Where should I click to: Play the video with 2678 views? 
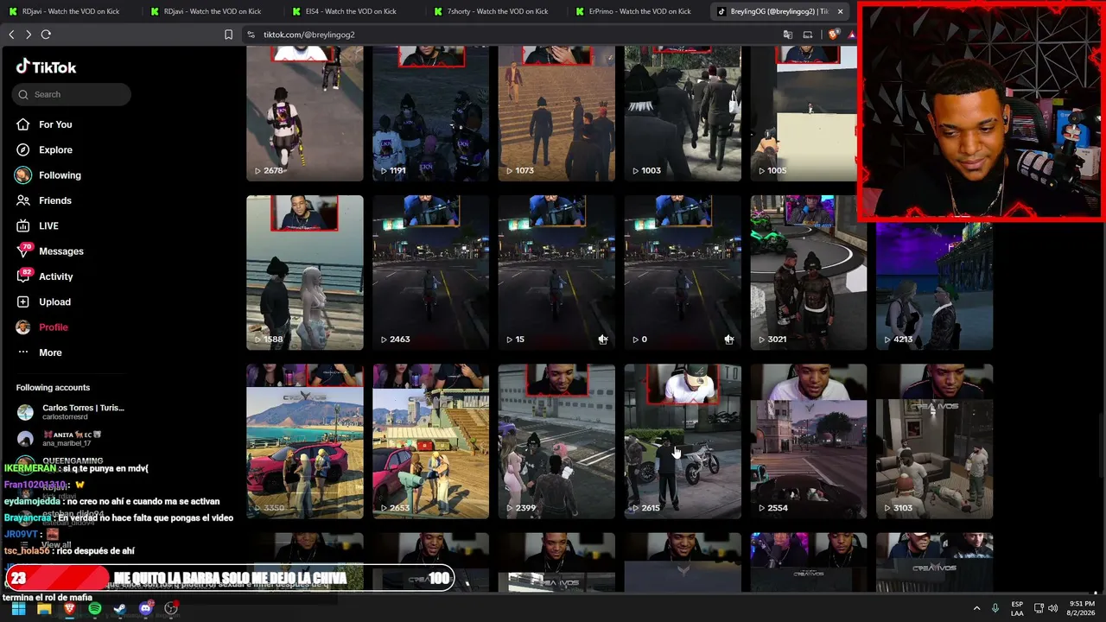click(305, 113)
